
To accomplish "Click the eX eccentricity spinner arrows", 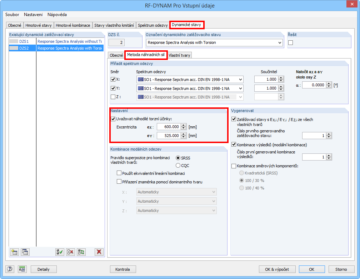I will pyautogui.click(x=184, y=127).
